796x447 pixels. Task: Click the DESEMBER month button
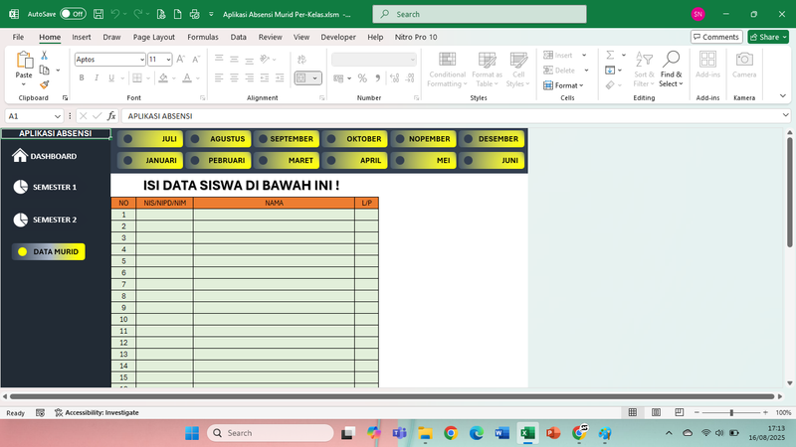coord(494,139)
